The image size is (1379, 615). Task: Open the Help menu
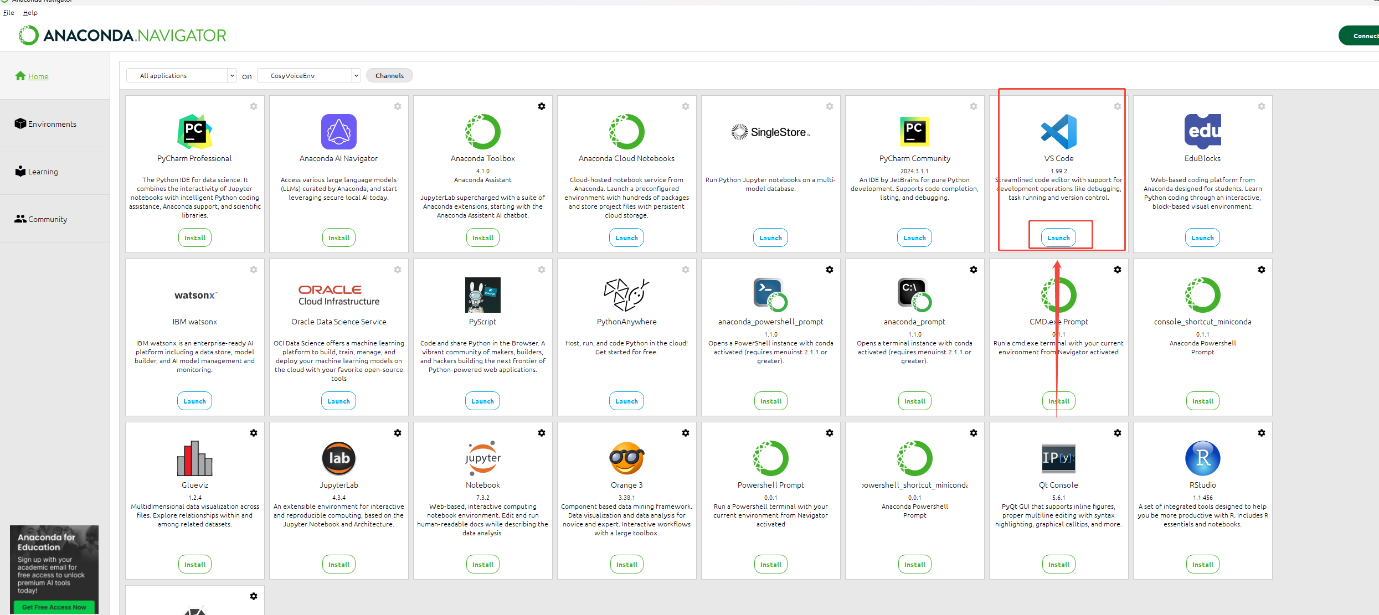point(30,13)
